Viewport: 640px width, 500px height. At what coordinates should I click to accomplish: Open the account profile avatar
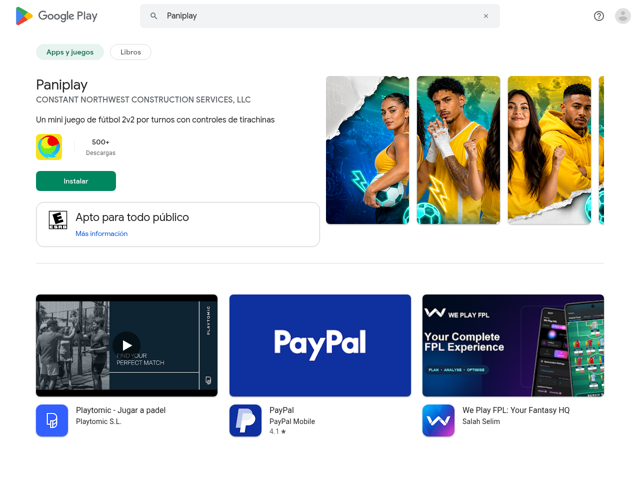(623, 16)
